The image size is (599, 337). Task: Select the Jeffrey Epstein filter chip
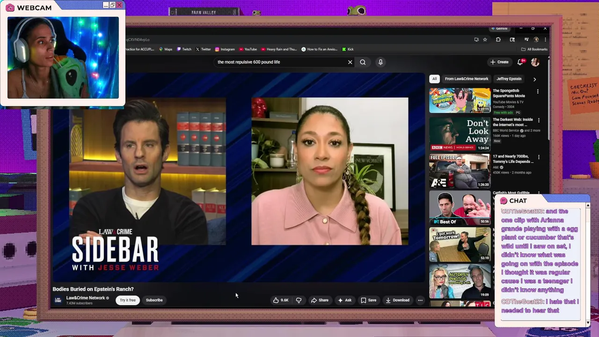click(x=509, y=79)
